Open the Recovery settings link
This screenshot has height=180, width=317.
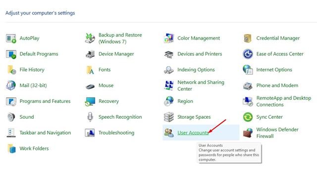pyautogui.click(x=108, y=101)
